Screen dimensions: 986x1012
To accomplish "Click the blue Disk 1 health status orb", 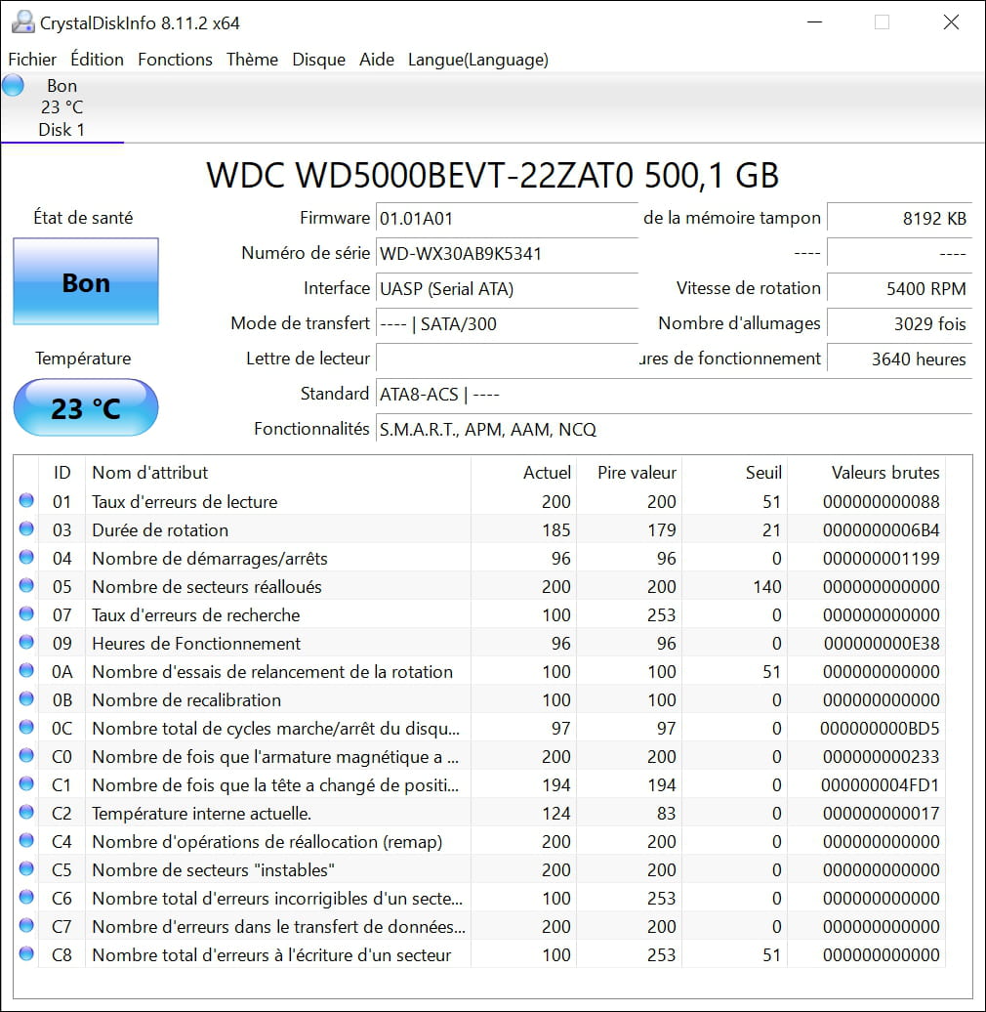I will point(13,85).
